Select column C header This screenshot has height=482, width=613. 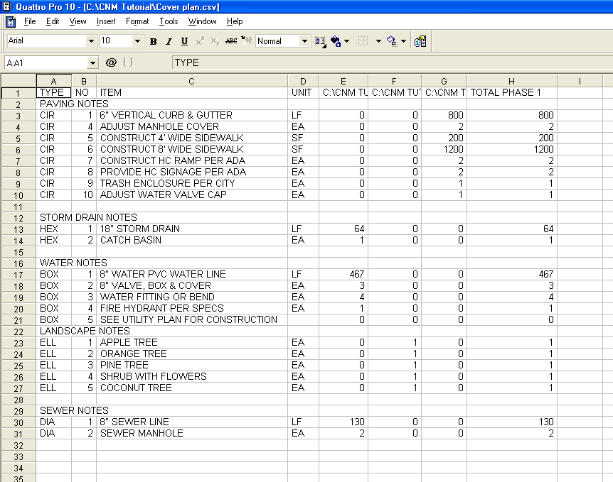[x=191, y=81]
